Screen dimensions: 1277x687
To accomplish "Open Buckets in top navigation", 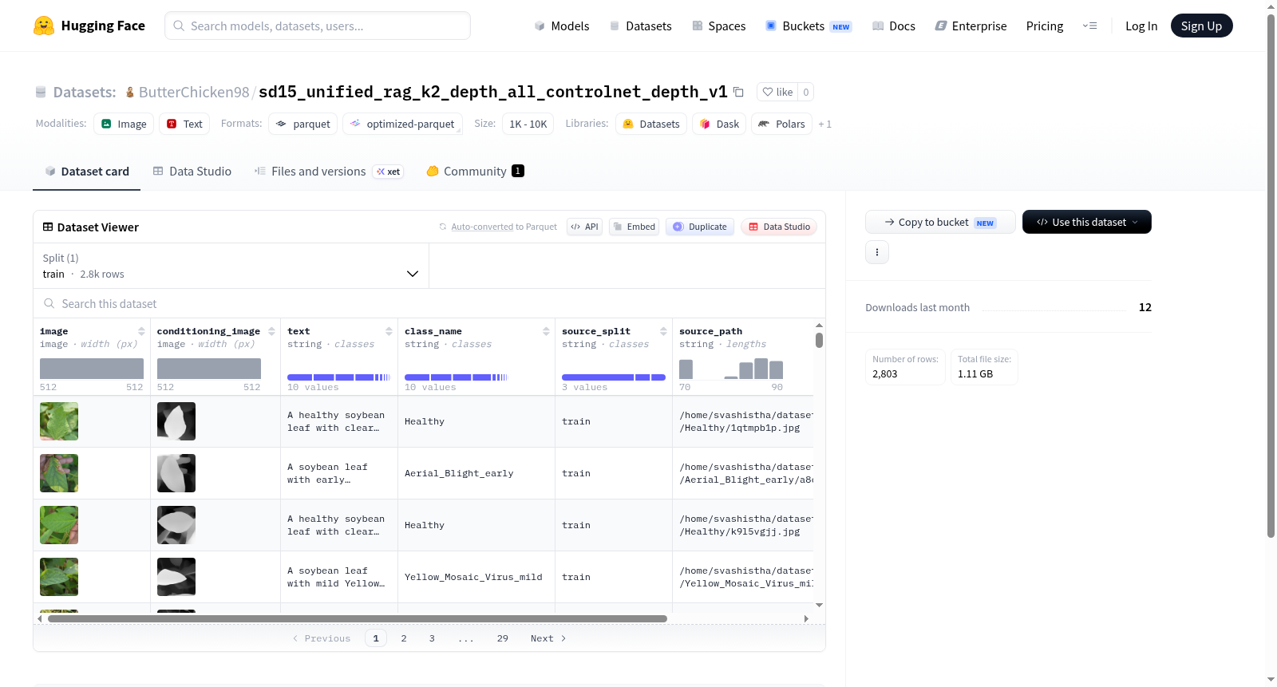I will tap(808, 26).
